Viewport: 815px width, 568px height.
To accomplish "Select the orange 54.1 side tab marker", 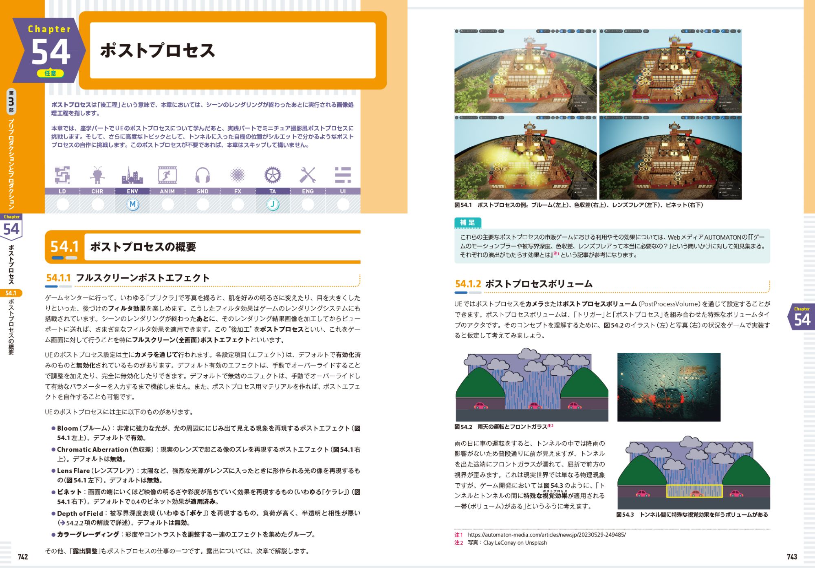I will (11, 293).
